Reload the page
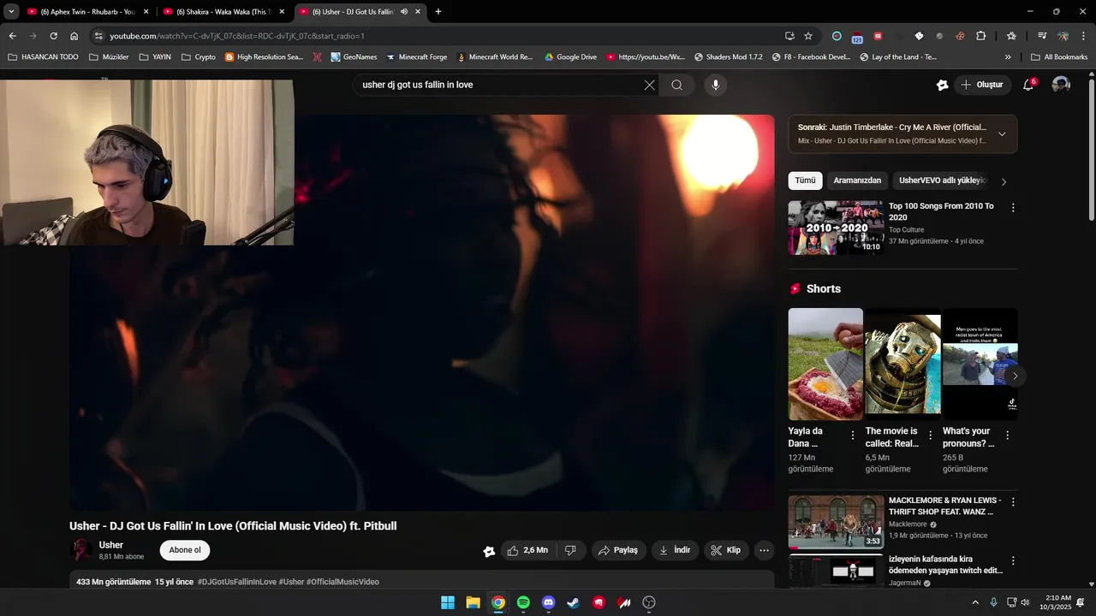This screenshot has width=1096, height=616. (53, 36)
